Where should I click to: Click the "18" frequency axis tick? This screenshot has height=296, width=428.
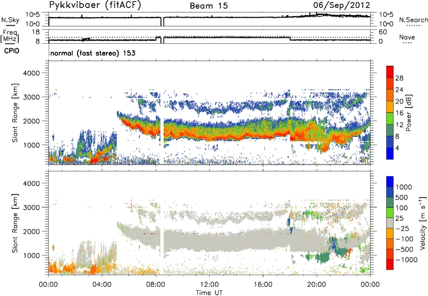pos(36,32)
